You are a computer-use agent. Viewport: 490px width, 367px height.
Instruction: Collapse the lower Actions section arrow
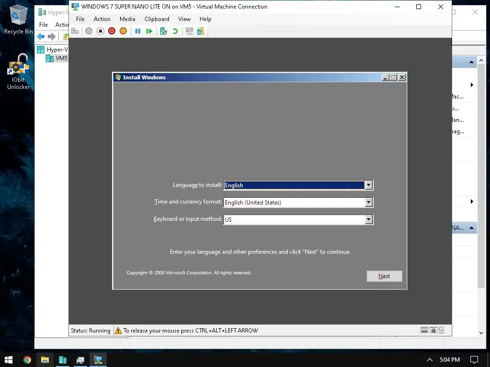click(x=471, y=228)
